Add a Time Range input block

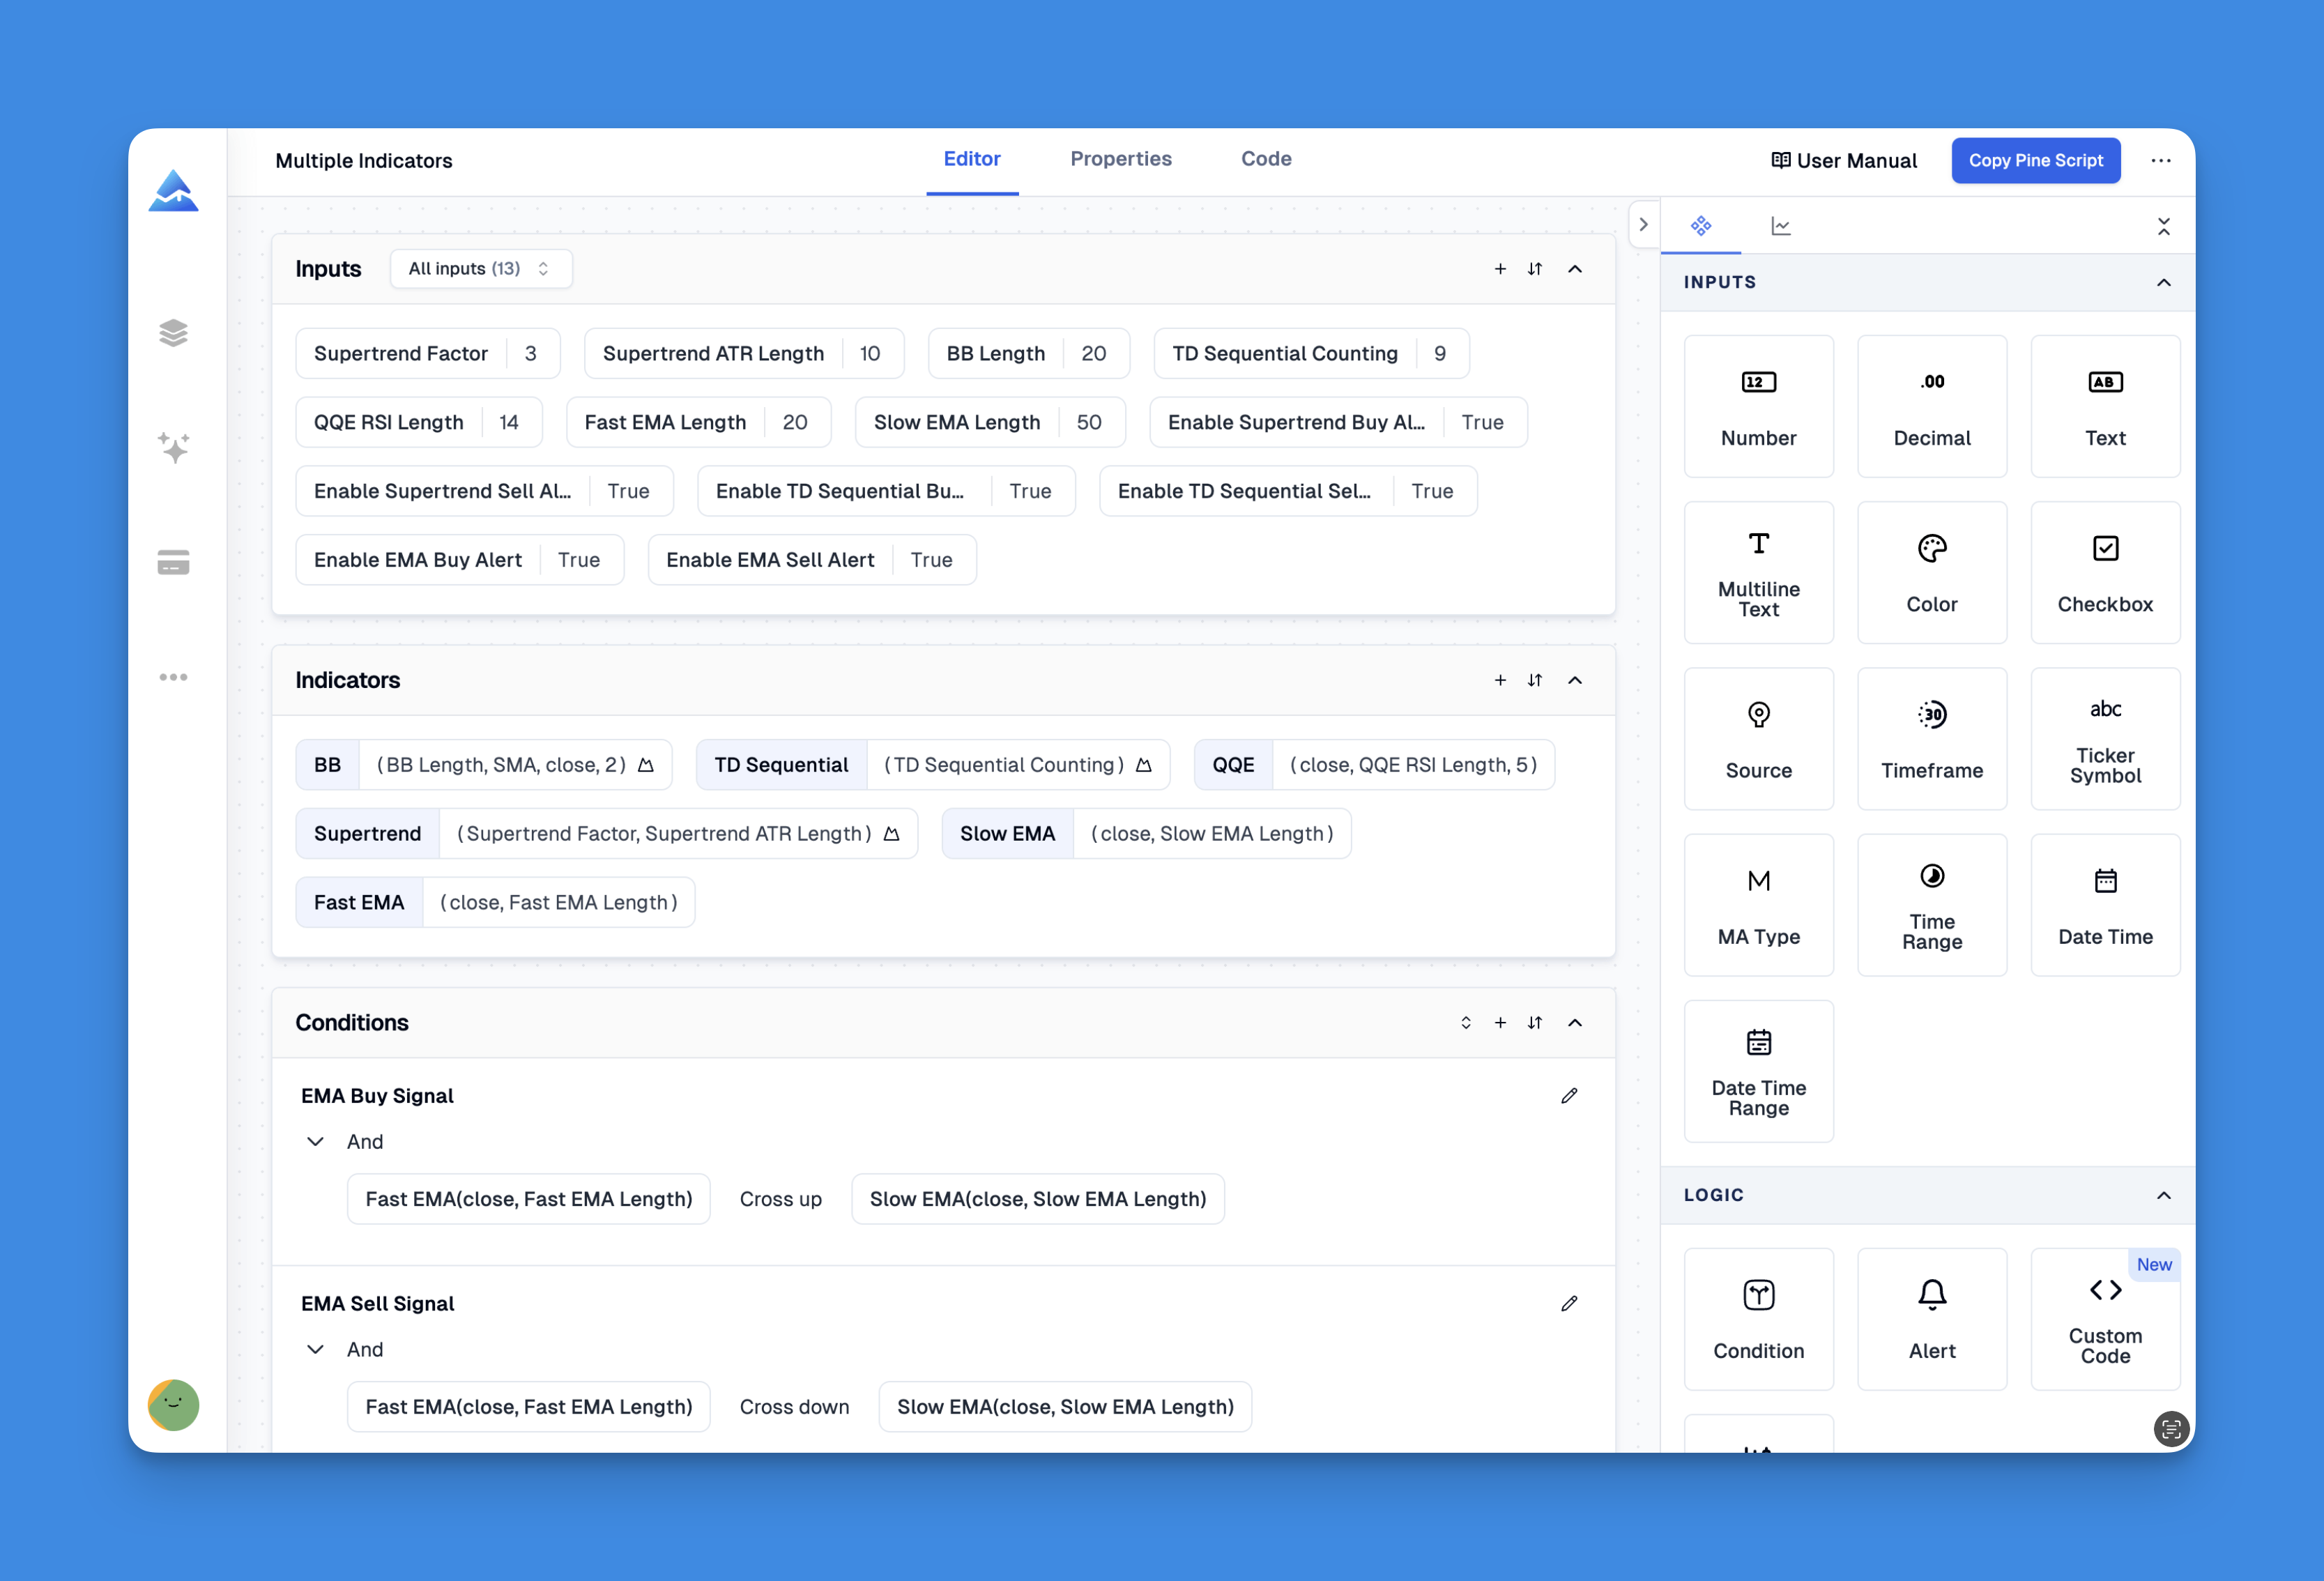tap(1931, 905)
